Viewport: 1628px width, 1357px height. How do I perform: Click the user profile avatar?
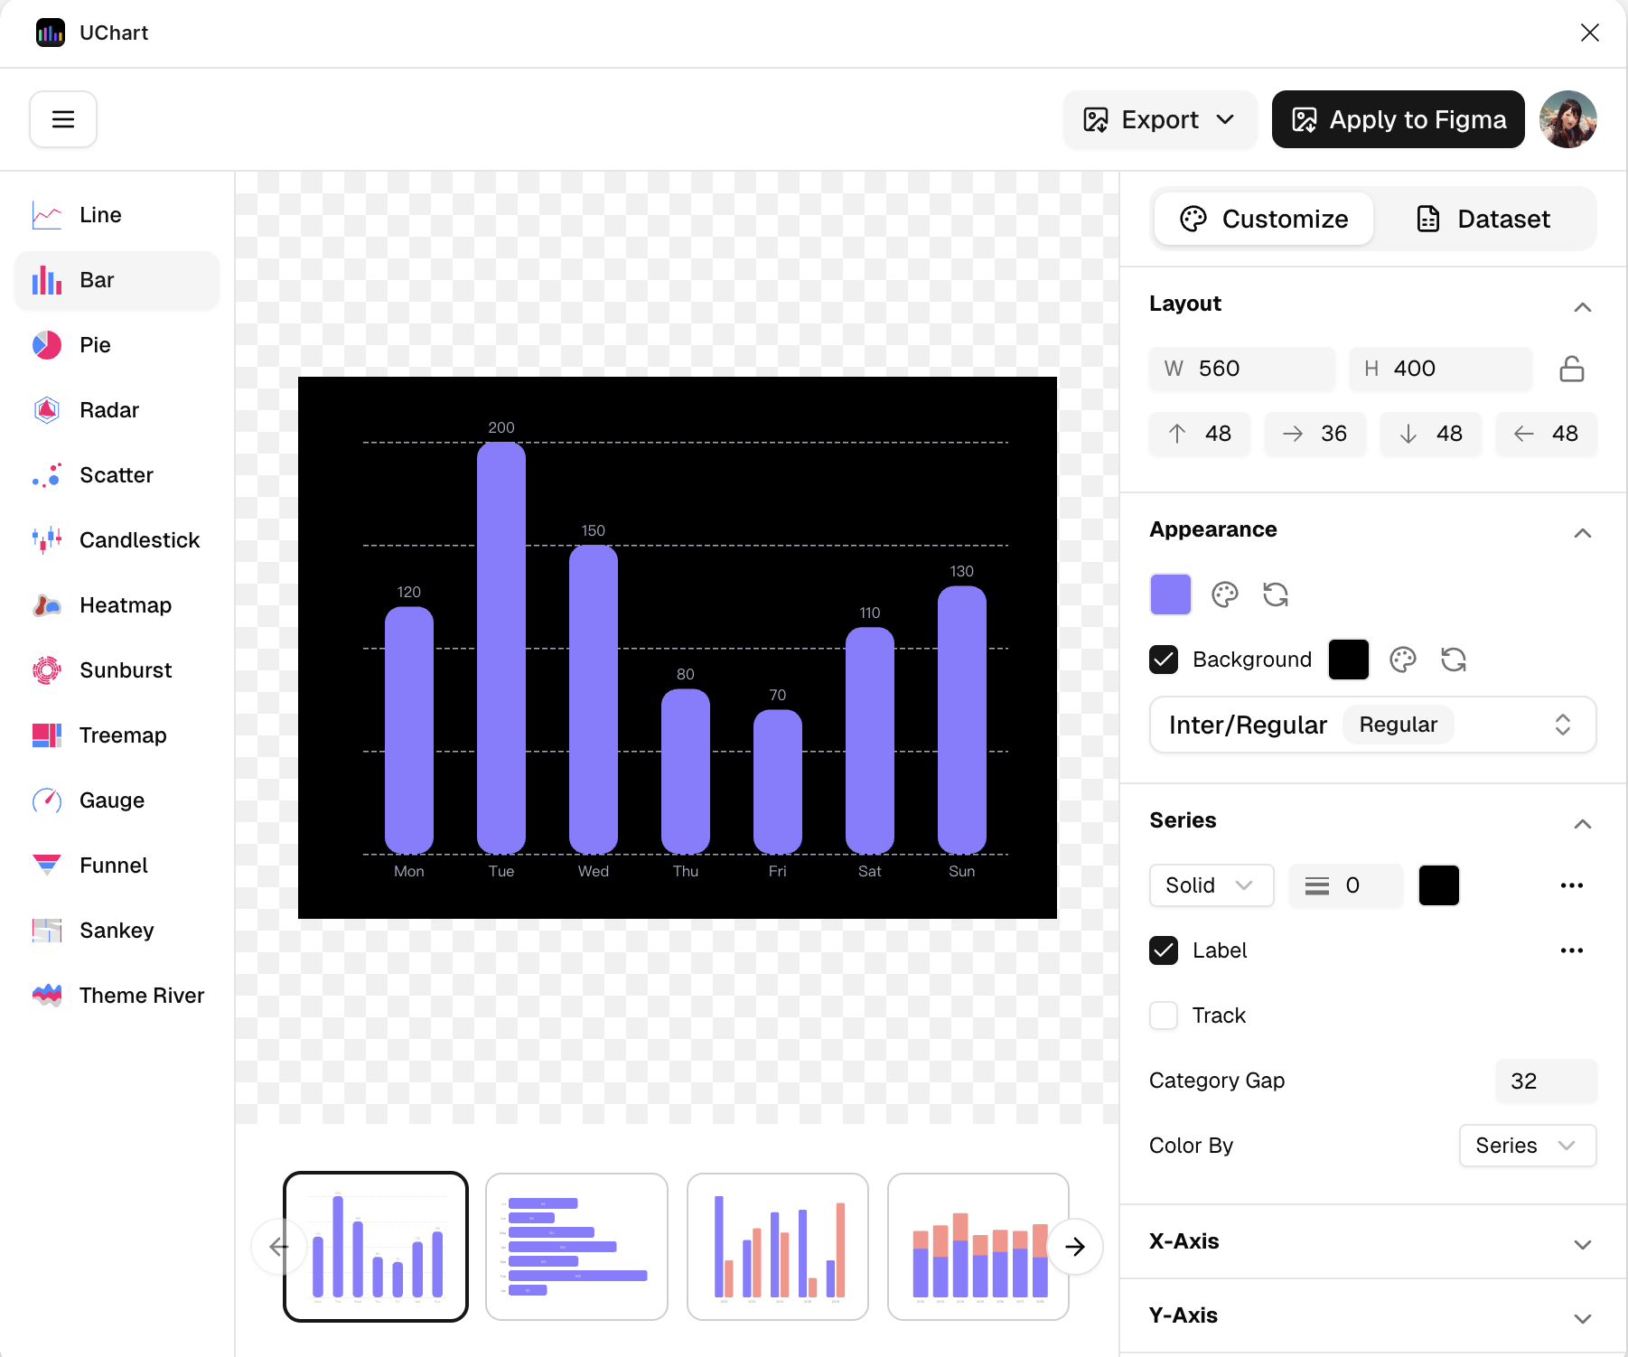click(x=1567, y=119)
